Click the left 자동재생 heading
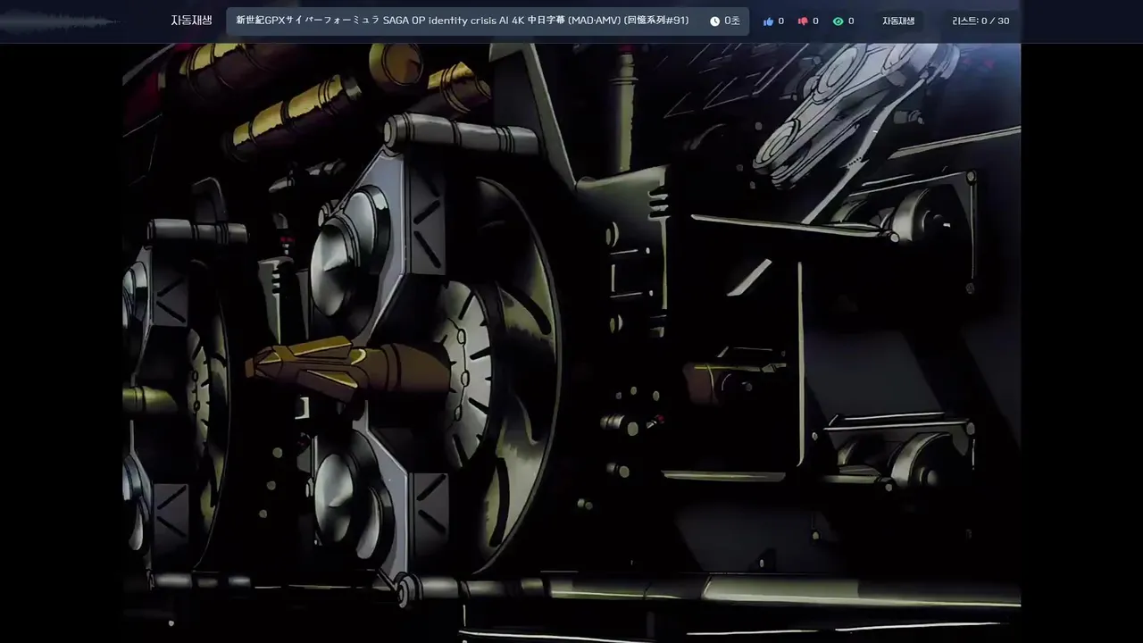This screenshot has width=1143, height=643. click(192, 21)
